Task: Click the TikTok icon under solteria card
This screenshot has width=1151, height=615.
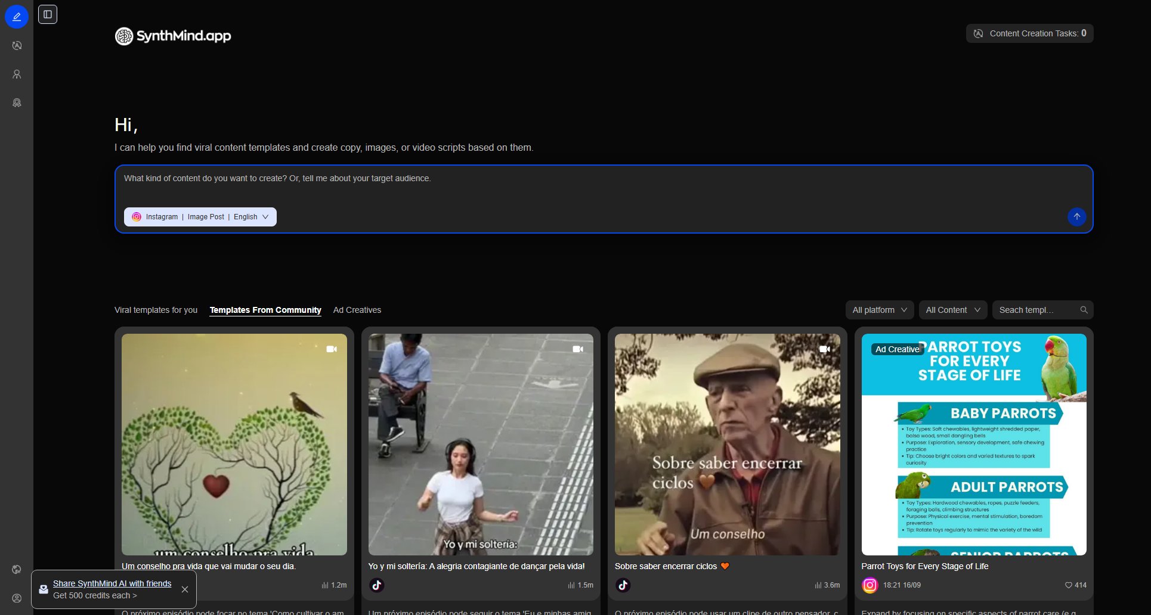Action: (376, 585)
